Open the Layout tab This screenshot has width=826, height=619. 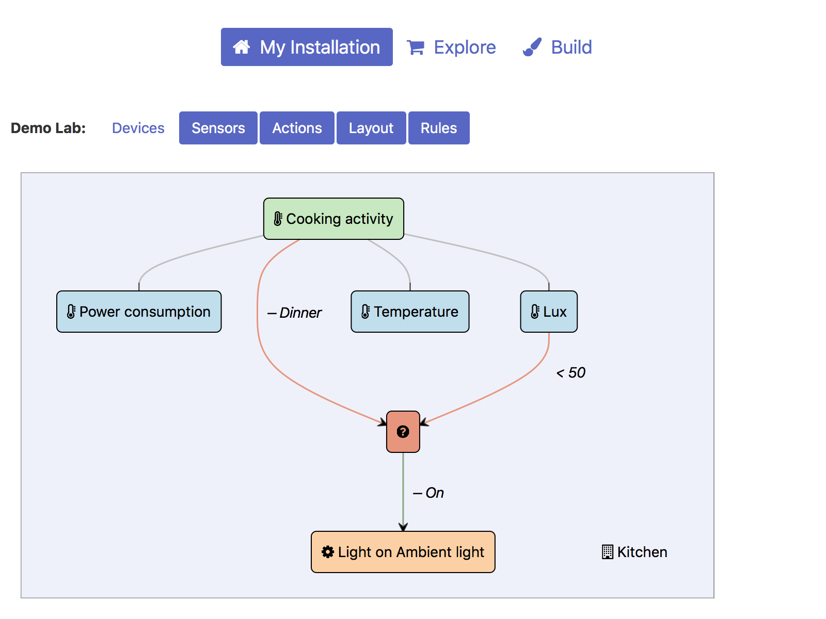371,128
